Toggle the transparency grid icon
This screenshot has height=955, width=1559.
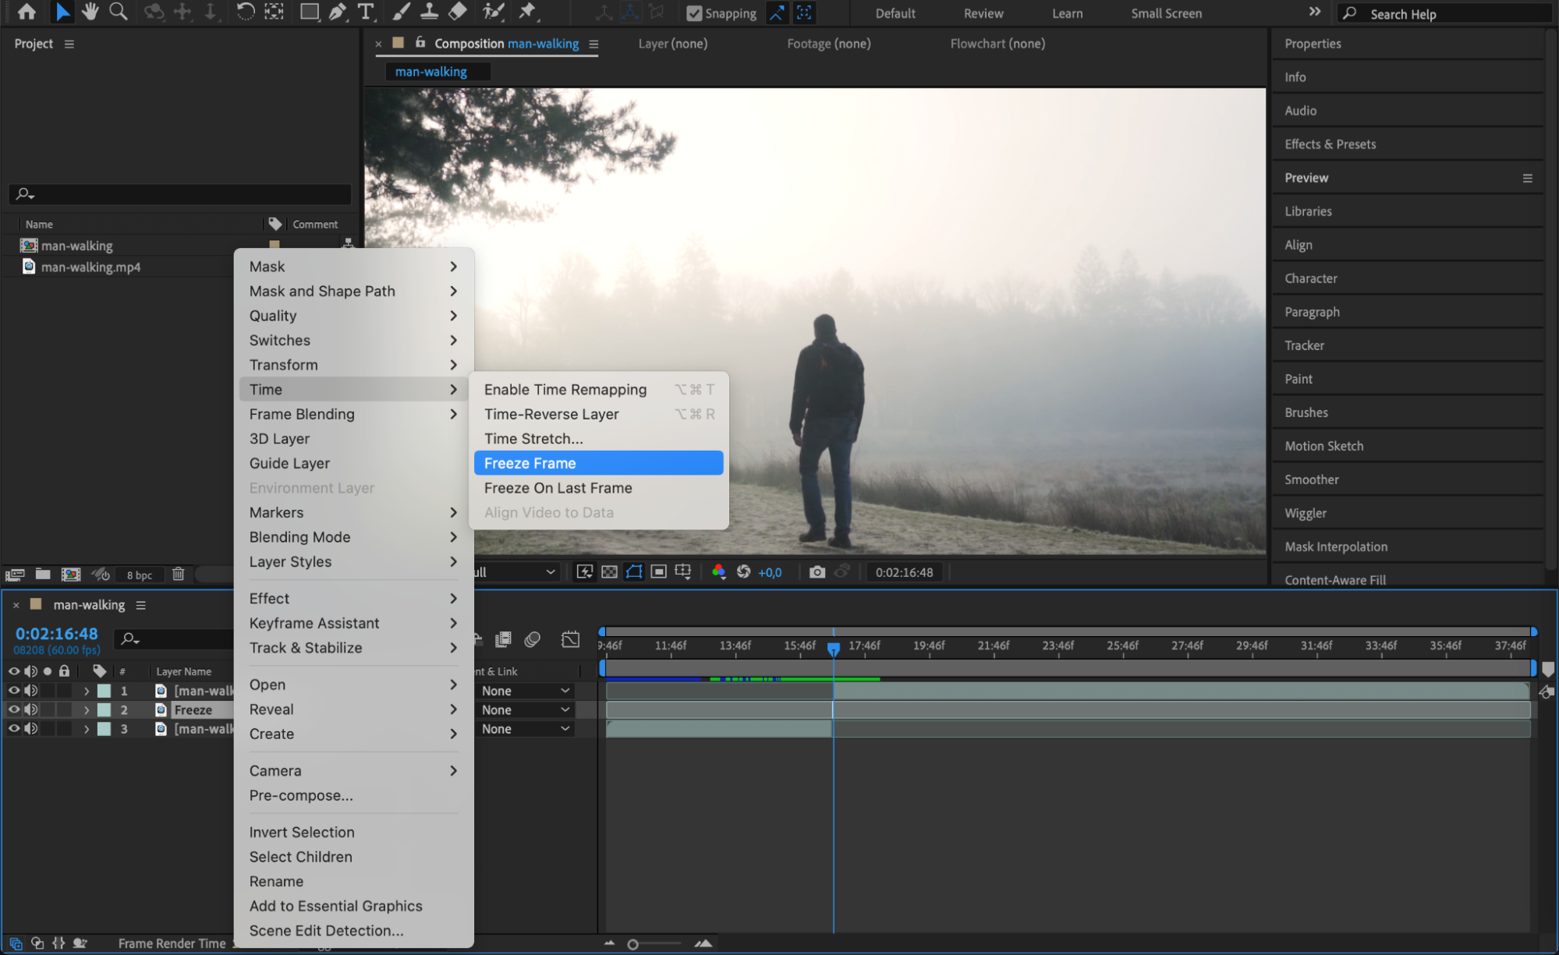pos(609,572)
